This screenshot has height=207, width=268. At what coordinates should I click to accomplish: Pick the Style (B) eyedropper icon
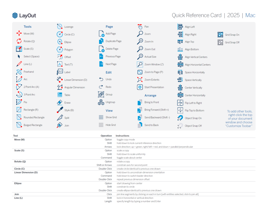tap(60, 110)
